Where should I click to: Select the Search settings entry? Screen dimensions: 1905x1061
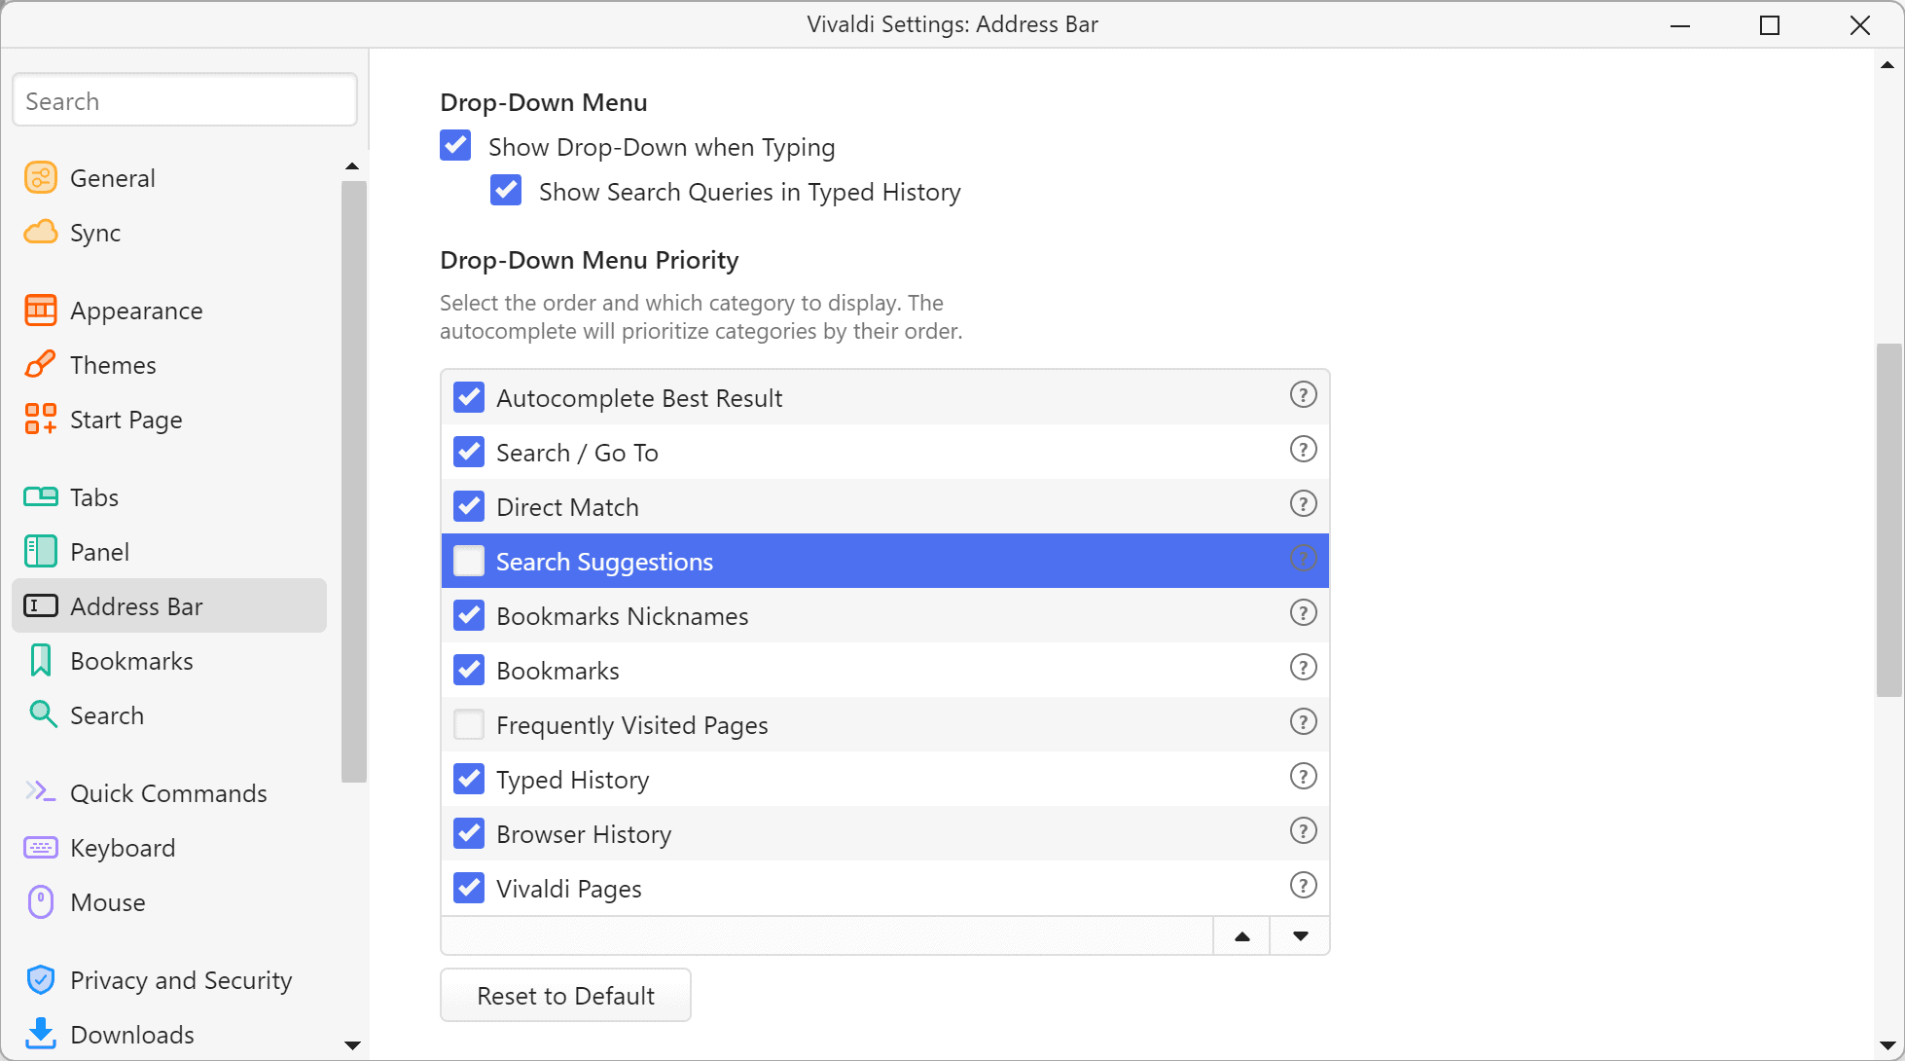pyautogui.click(x=107, y=714)
